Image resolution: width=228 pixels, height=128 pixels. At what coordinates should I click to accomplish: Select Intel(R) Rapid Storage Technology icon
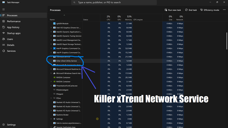(54, 44)
